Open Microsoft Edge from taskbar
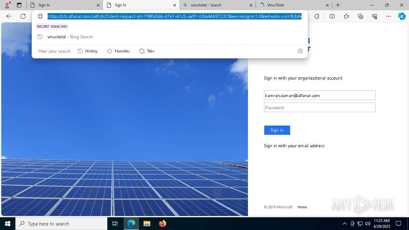The image size is (409, 230). 131,224
